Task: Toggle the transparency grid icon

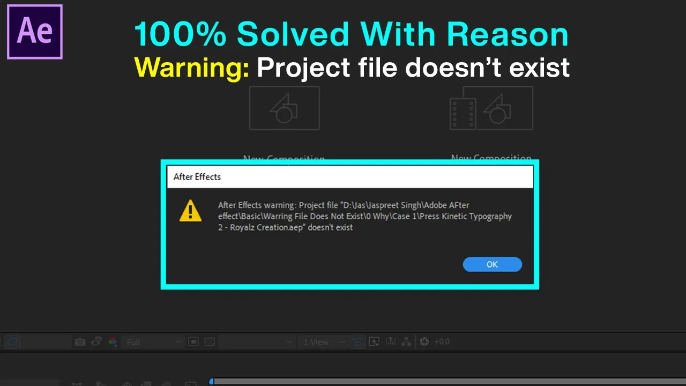Action: point(210,342)
